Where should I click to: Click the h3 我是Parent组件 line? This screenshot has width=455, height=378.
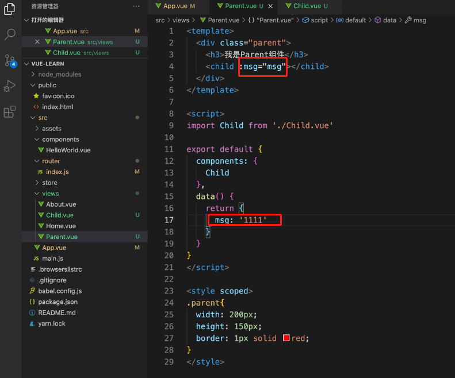(257, 55)
